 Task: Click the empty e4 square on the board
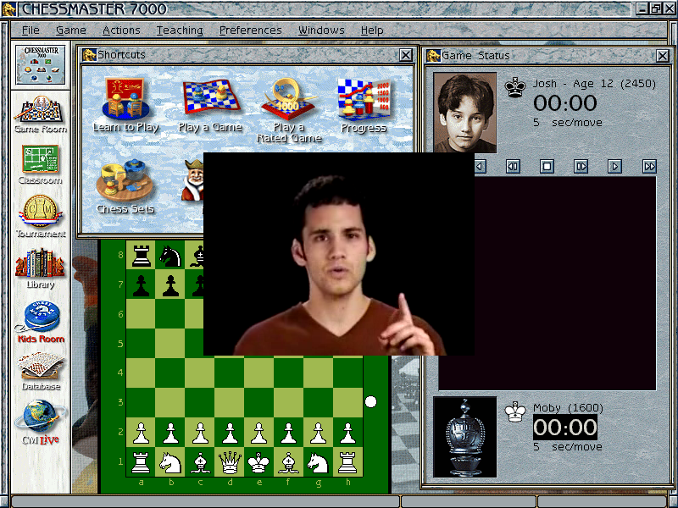[259, 373]
